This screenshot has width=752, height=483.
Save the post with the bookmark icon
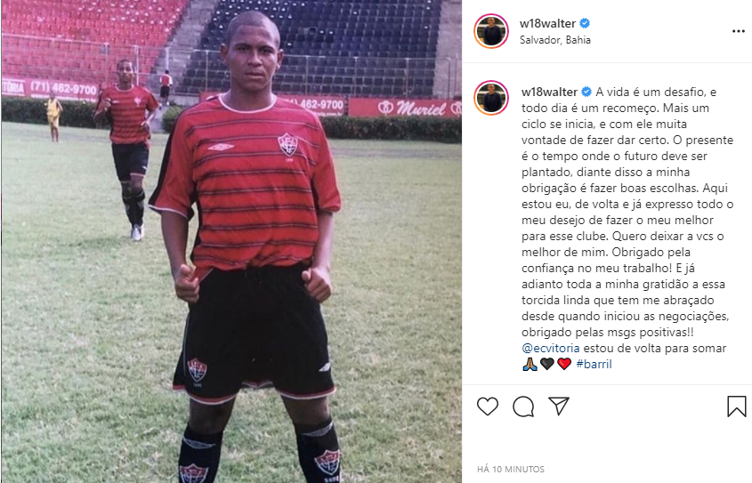tap(736, 407)
